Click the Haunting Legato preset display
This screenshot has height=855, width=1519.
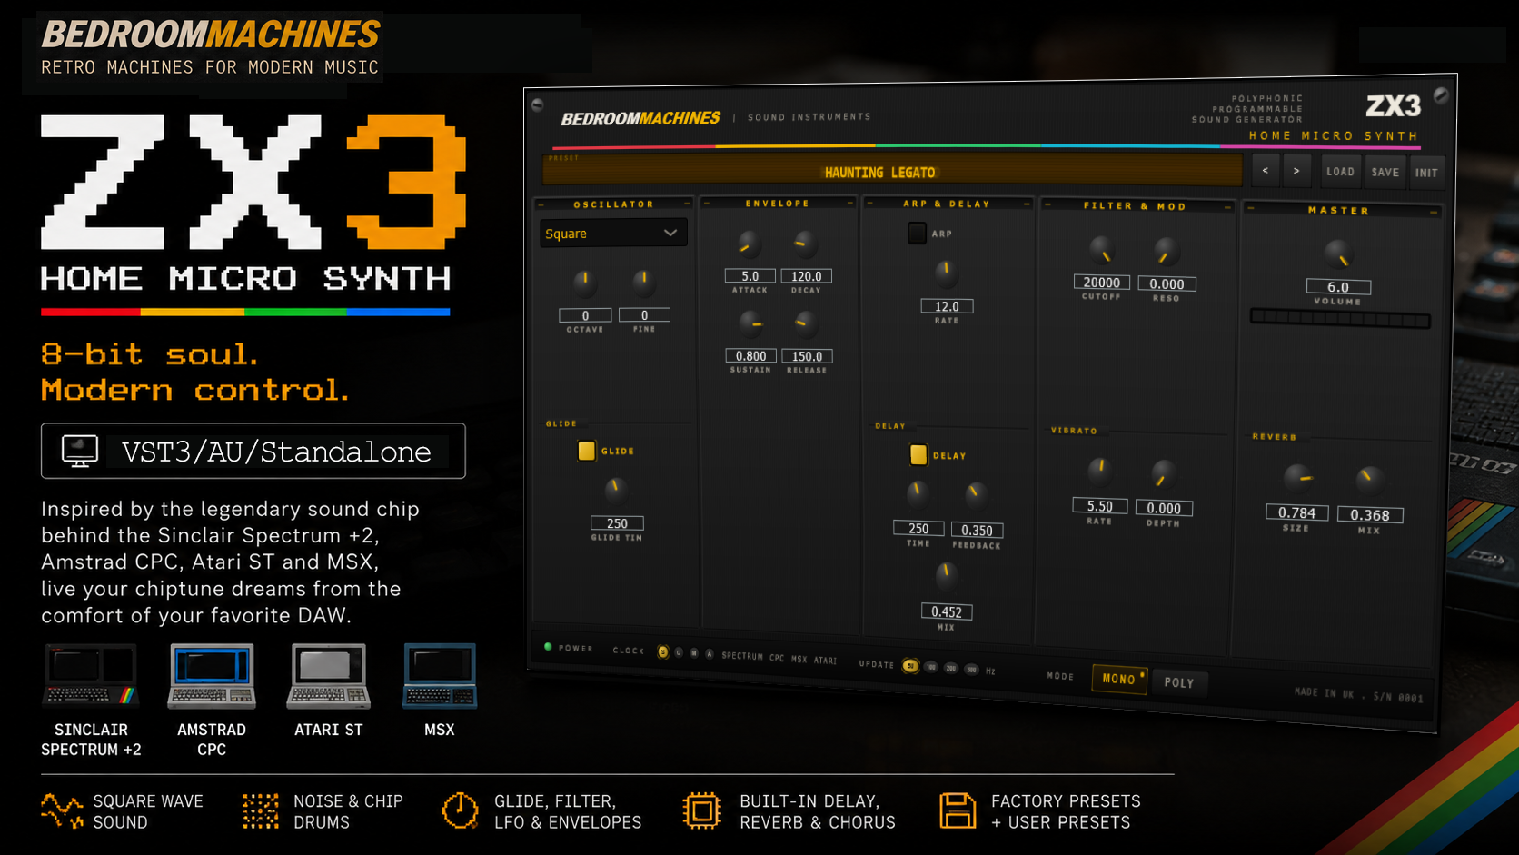(x=892, y=171)
